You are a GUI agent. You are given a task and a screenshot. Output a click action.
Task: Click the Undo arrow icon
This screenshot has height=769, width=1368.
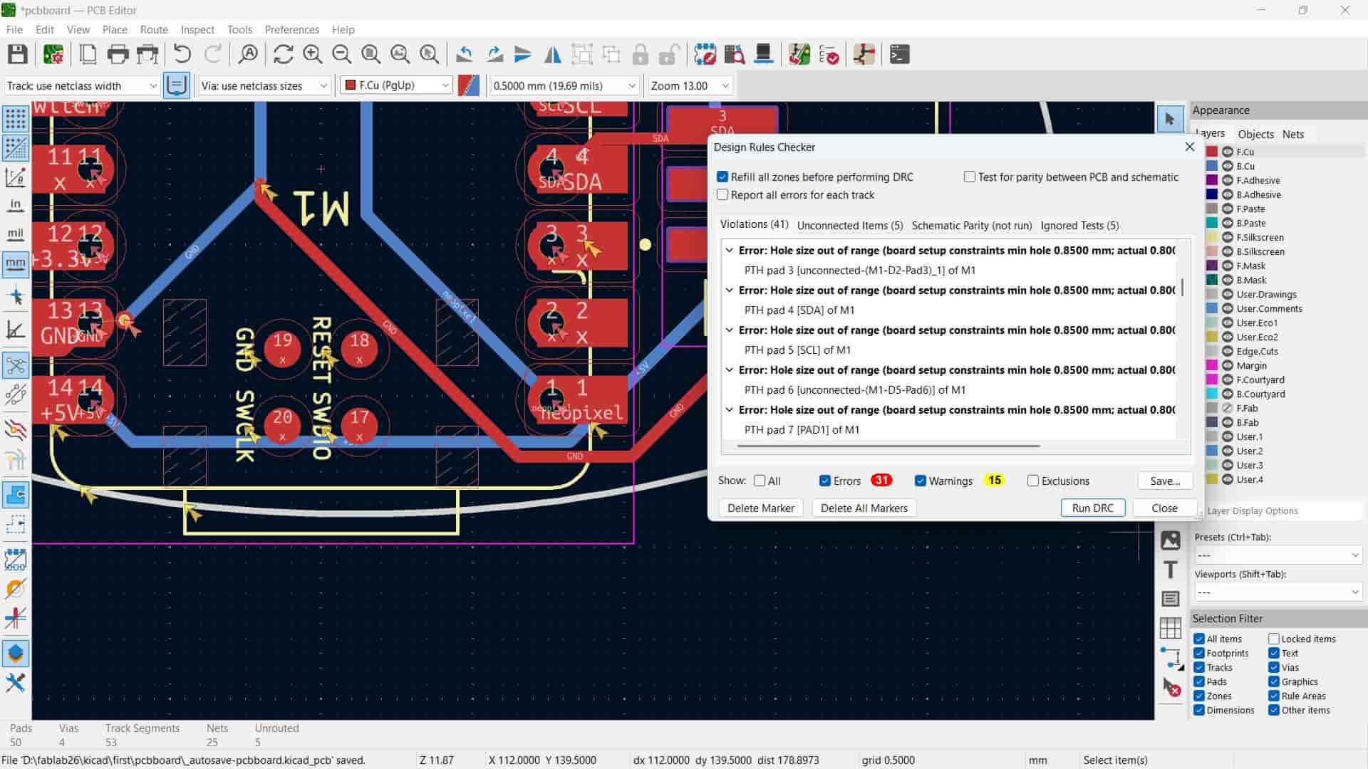pos(182,55)
